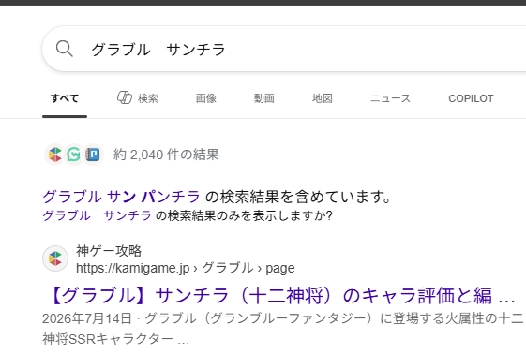The image size is (526, 354).
Task: Open the 【グラブル】サンチラ（十二神将） result title
Action: [281, 296]
